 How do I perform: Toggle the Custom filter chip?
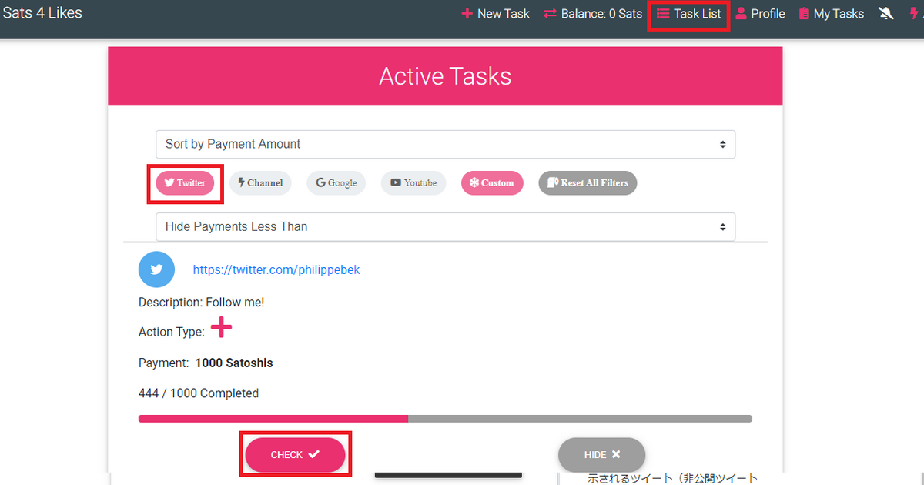(x=492, y=183)
